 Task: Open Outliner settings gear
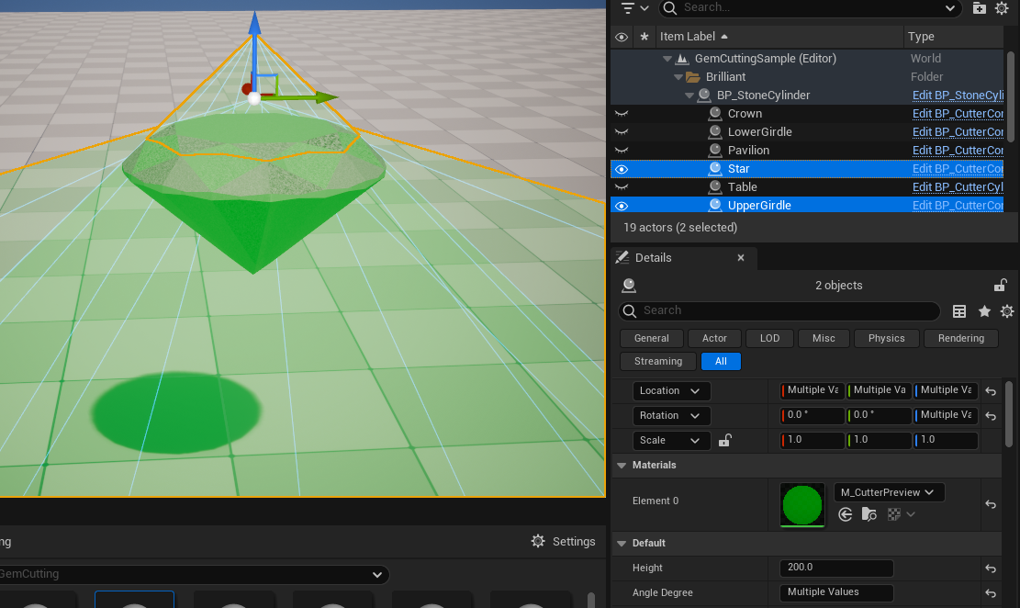pyautogui.click(x=1002, y=8)
